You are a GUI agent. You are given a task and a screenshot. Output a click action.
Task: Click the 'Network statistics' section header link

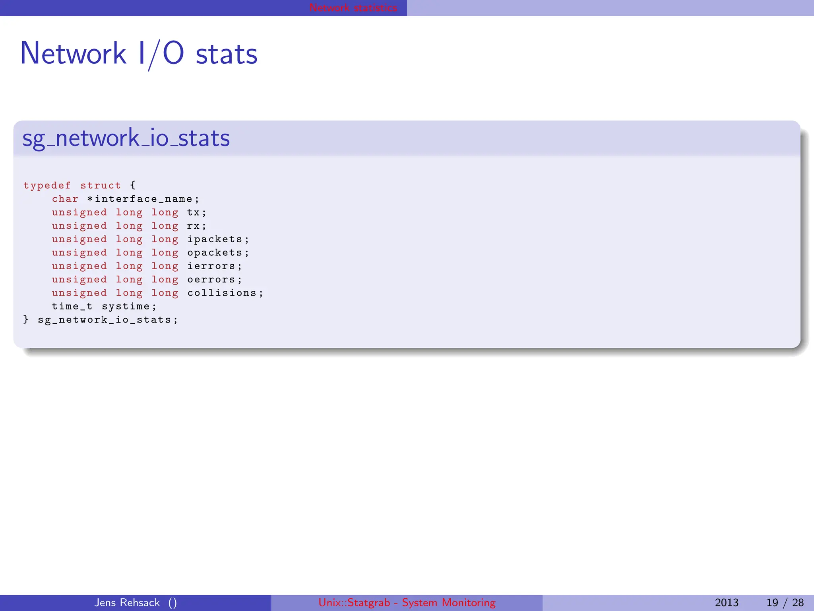pyautogui.click(x=353, y=8)
